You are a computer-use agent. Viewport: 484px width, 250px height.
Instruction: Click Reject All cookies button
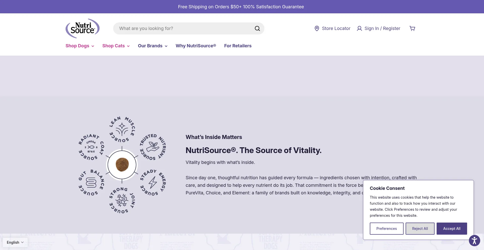pos(420,229)
